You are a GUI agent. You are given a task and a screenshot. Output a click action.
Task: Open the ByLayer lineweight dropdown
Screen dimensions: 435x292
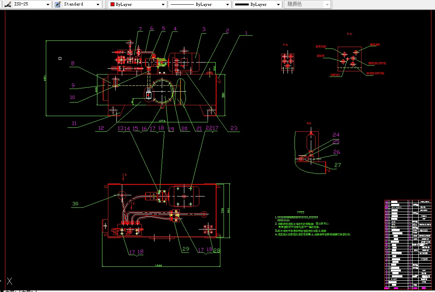(257, 4)
